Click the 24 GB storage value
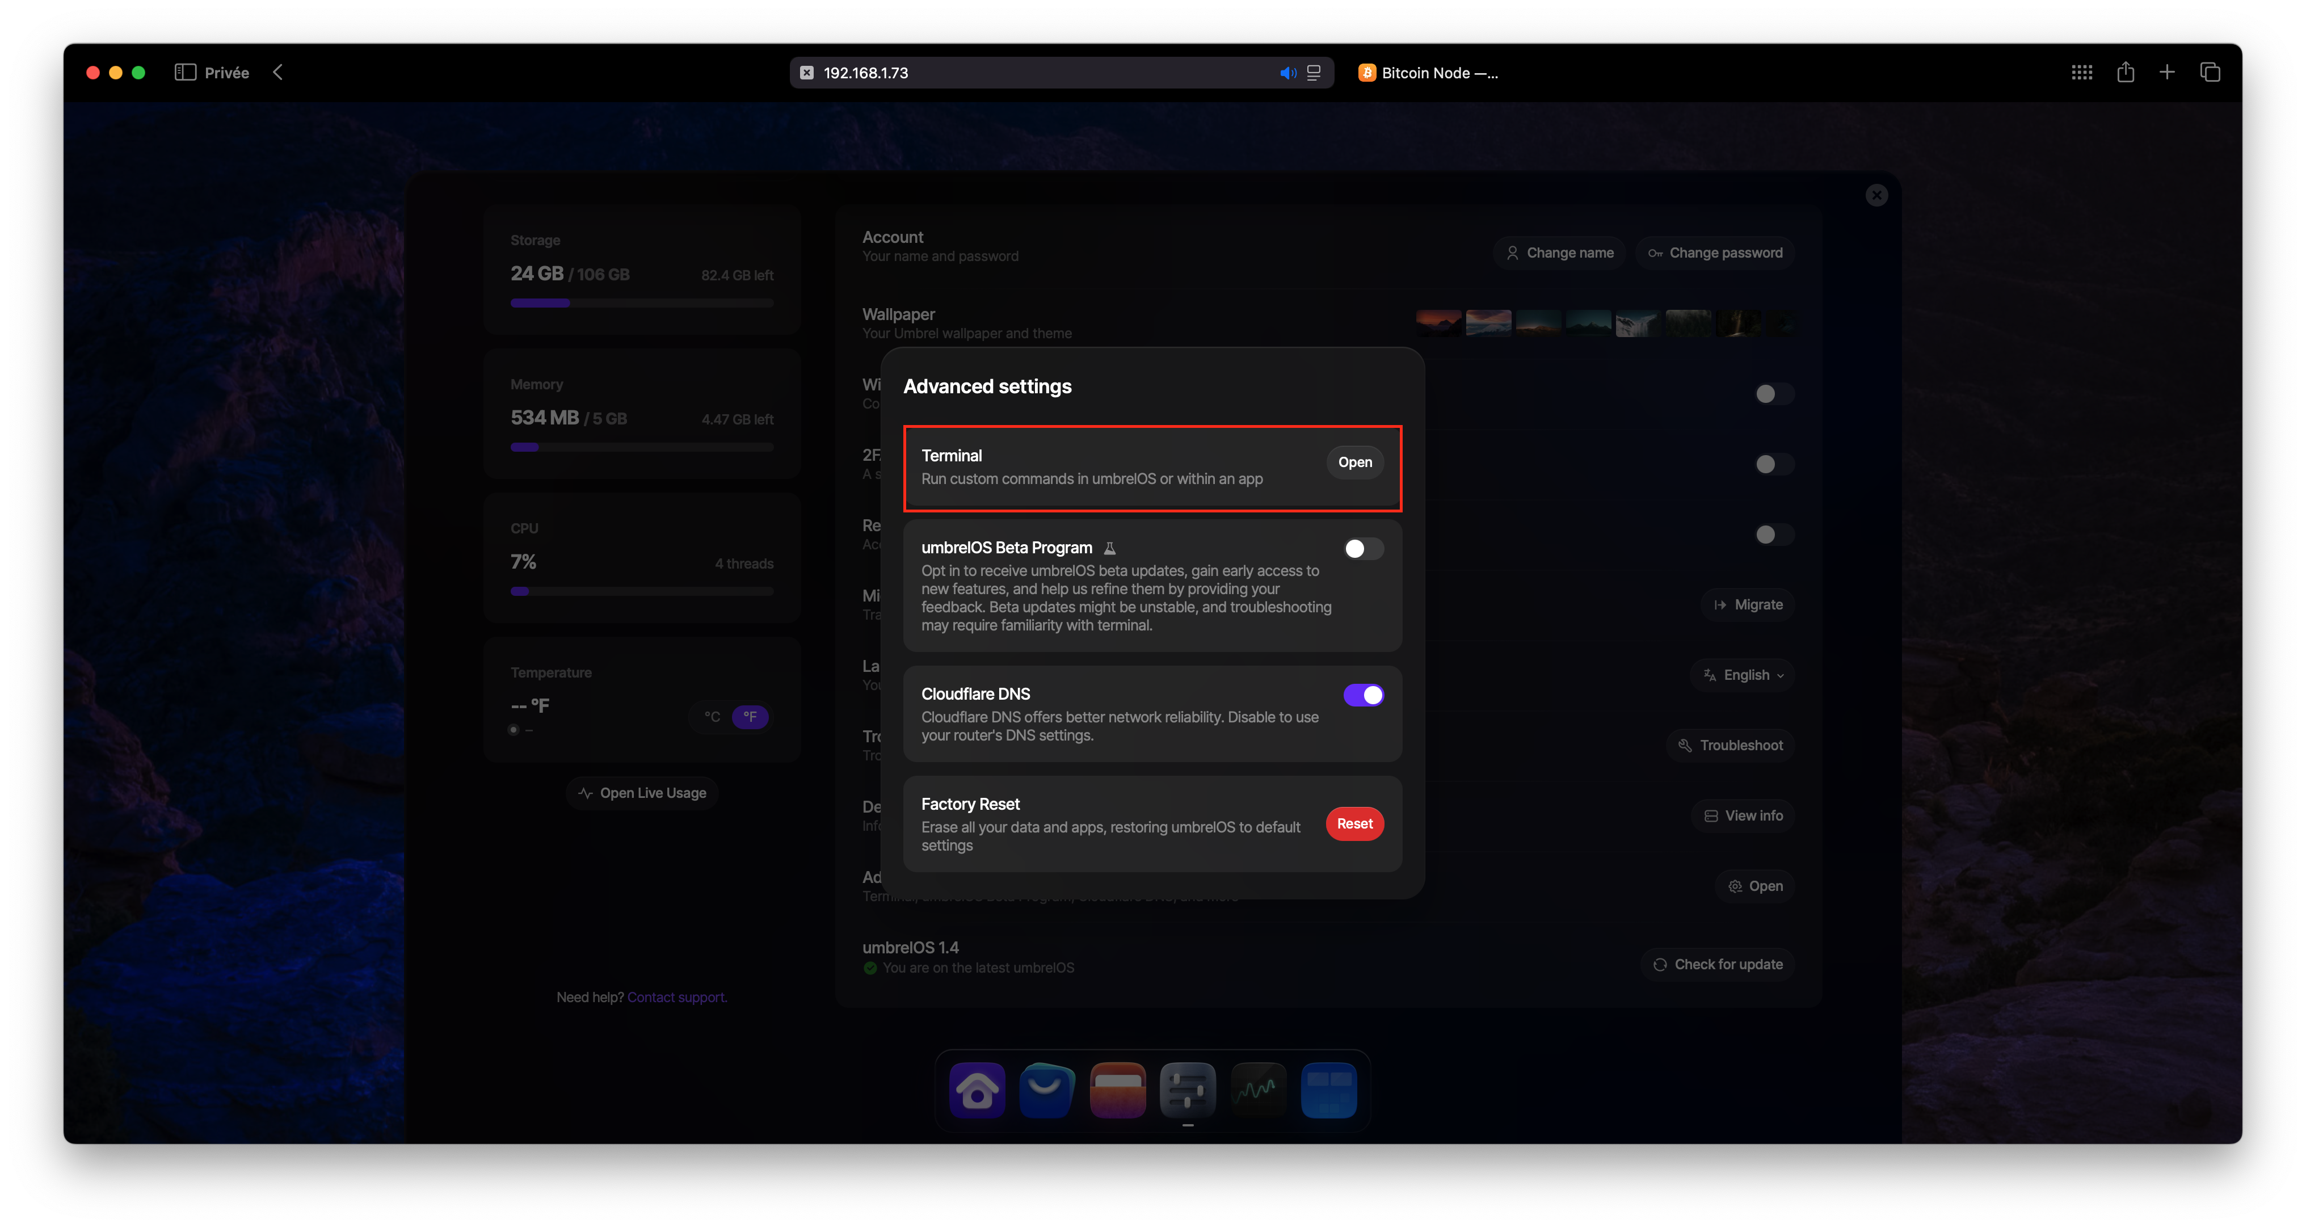The width and height of the screenshot is (2306, 1228). (536, 274)
